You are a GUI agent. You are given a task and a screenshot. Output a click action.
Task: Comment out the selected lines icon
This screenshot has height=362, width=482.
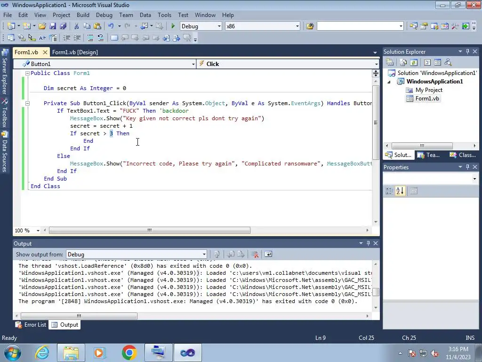click(x=90, y=38)
